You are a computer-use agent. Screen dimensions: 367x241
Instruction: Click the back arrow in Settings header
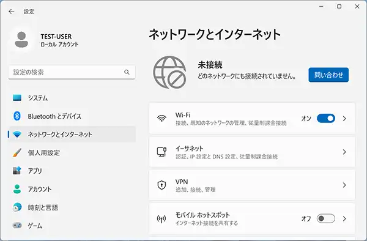tap(11, 12)
